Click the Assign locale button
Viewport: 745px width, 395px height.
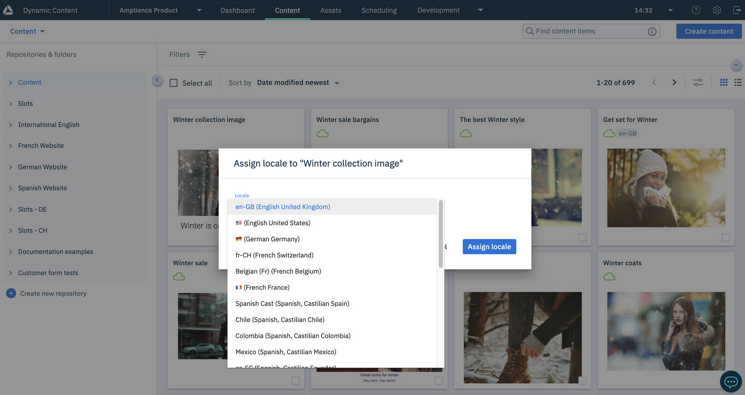[489, 247]
